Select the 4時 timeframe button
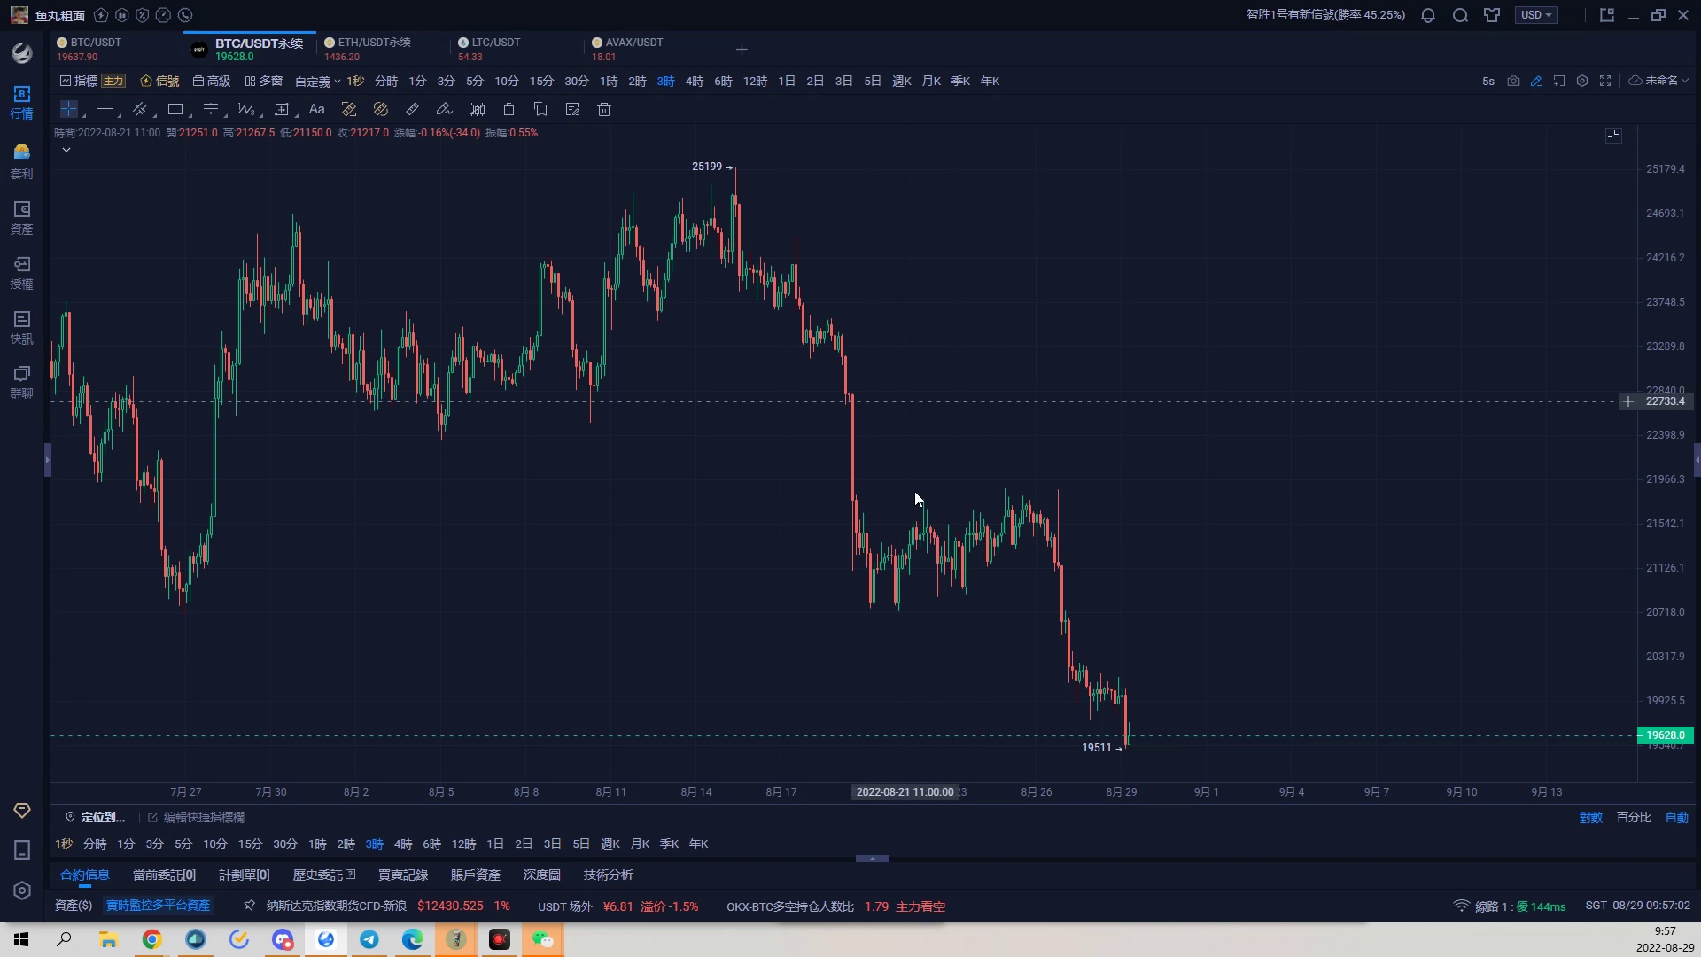Viewport: 1701px width, 957px height. (694, 81)
